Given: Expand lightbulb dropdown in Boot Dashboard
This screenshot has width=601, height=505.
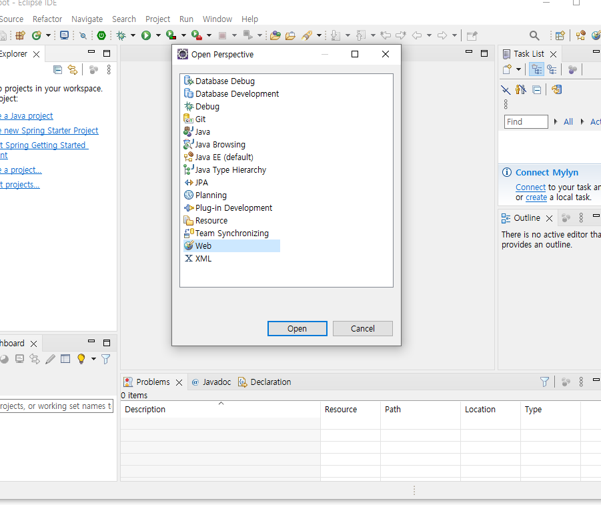Looking at the screenshot, I should click(x=93, y=359).
